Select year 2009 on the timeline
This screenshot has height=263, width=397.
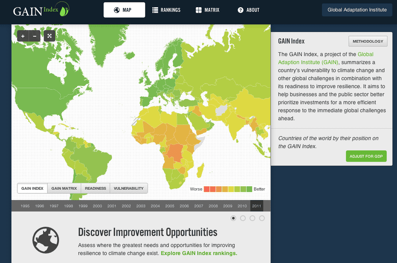(x=227, y=206)
